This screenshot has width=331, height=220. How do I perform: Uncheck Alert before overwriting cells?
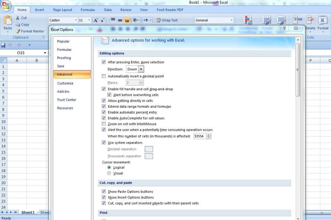pyautogui.click(x=109, y=95)
